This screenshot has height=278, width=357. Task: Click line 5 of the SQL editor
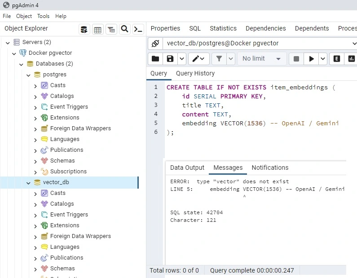260,124
